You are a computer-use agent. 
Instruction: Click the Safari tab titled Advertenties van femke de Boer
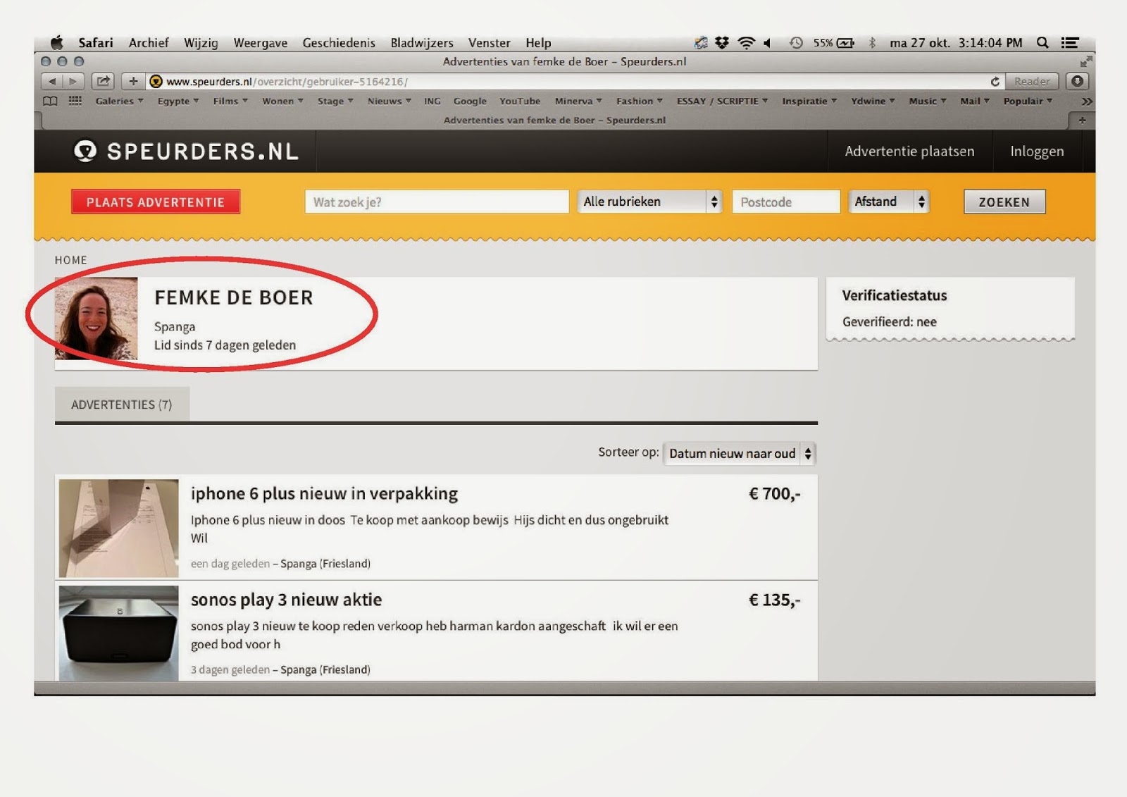[x=554, y=121]
